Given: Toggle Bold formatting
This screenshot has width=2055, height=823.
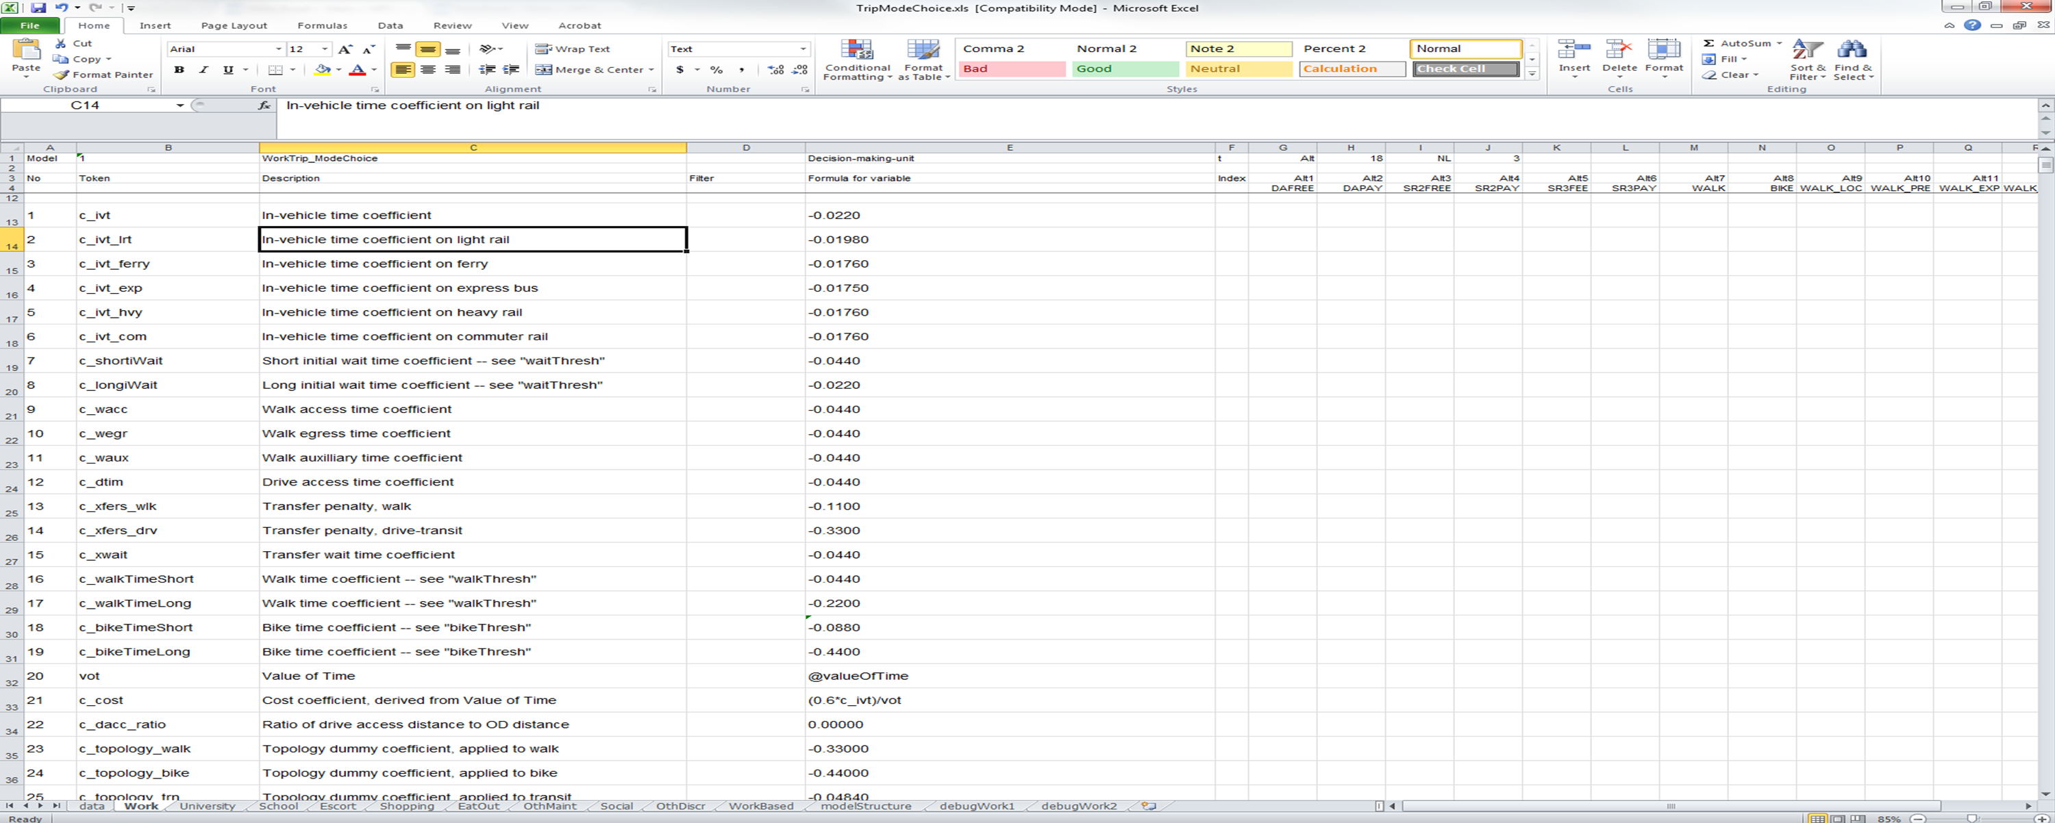Looking at the screenshot, I should pos(179,69).
